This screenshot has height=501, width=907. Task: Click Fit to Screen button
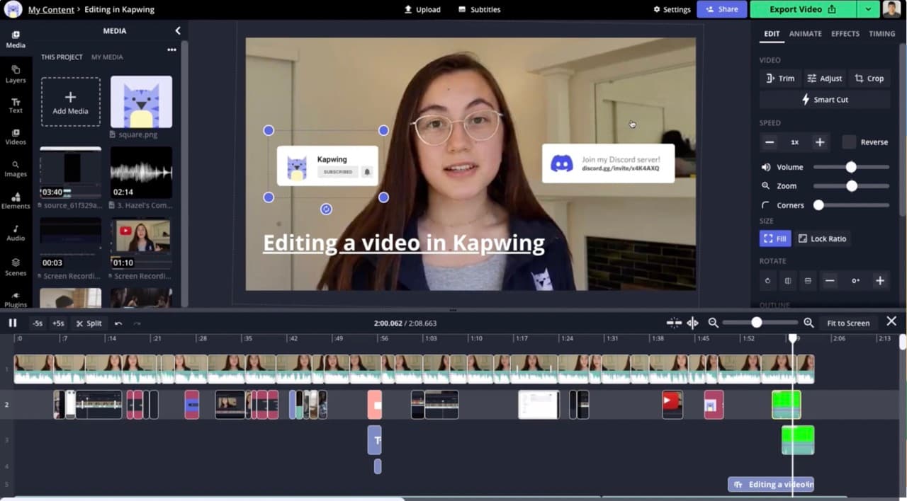pos(848,323)
